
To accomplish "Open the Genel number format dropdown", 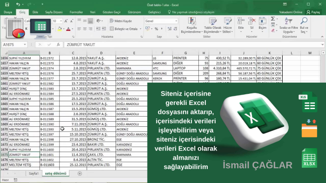I will 176,21.
